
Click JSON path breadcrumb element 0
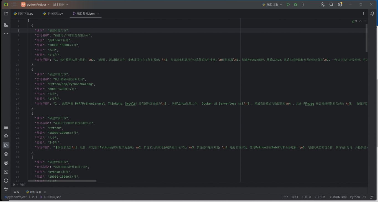click(x=14, y=185)
